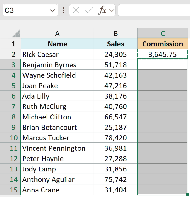Viewport: 190px width, 197px height.
Task: Select row 5 header
Action: (10, 85)
